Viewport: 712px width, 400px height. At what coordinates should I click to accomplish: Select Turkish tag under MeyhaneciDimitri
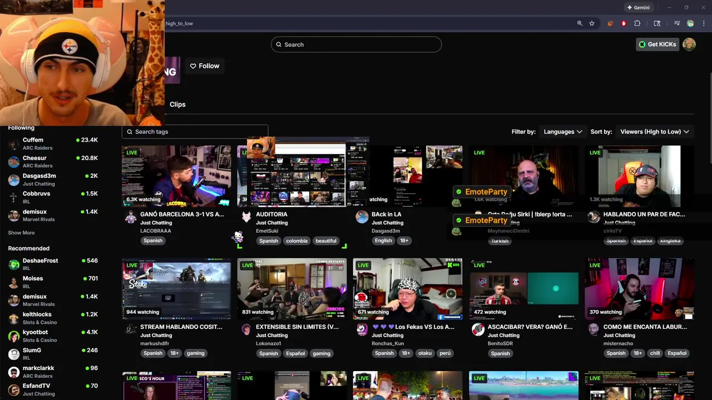(x=500, y=241)
